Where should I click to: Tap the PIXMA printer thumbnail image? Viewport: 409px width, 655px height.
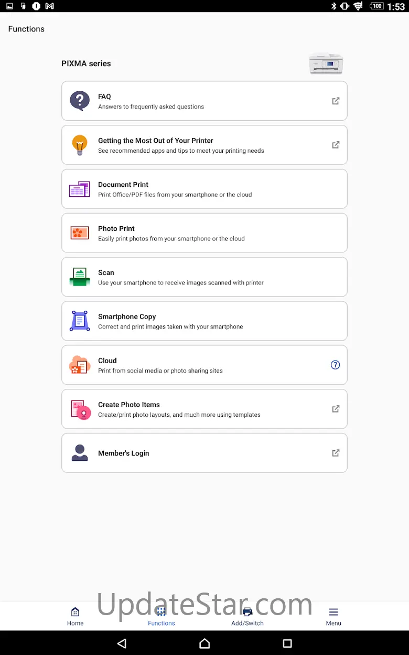[x=326, y=64]
